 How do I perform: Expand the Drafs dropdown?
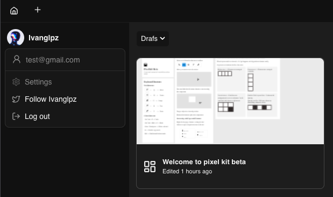[153, 38]
